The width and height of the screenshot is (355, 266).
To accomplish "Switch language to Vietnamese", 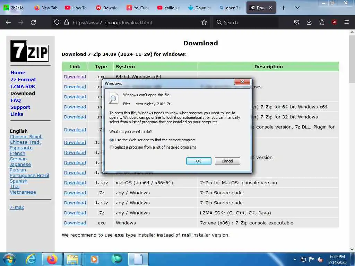I will click(x=23, y=192).
